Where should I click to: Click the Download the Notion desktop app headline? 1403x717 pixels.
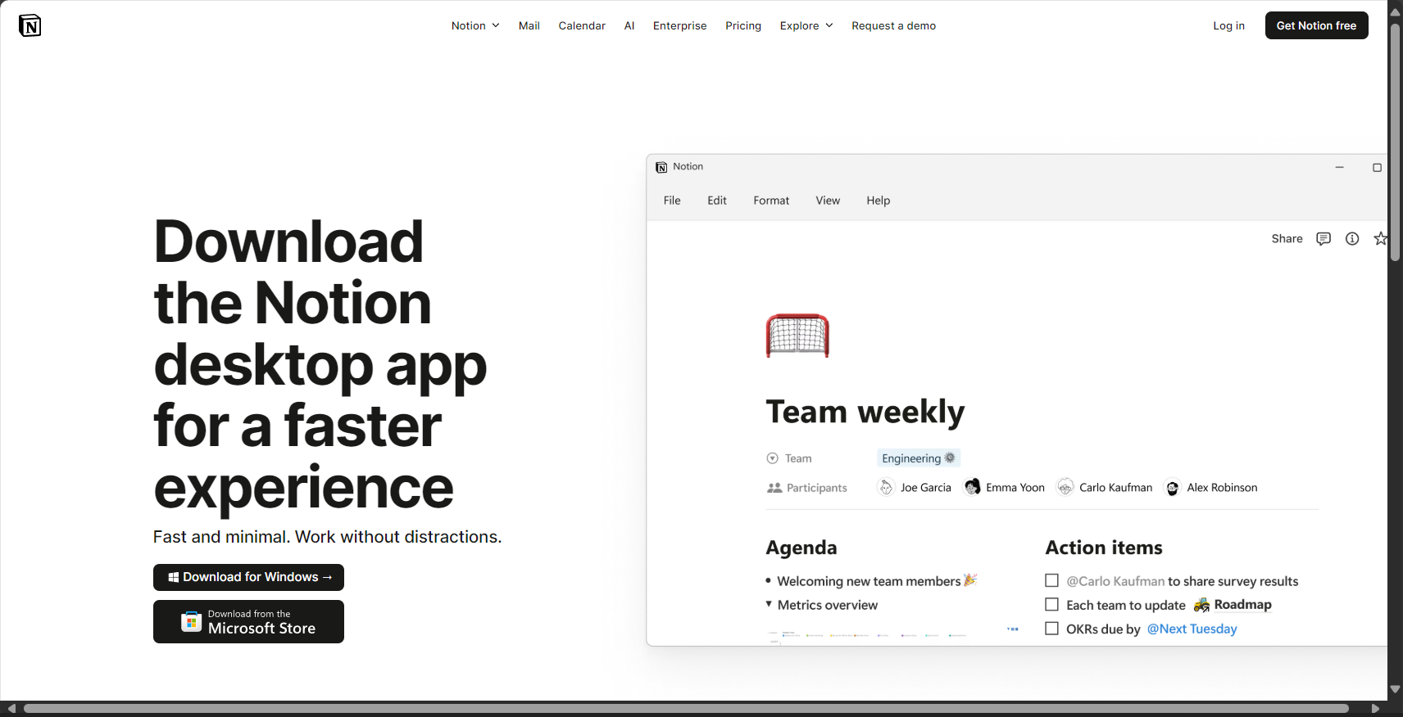tap(320, 364)
